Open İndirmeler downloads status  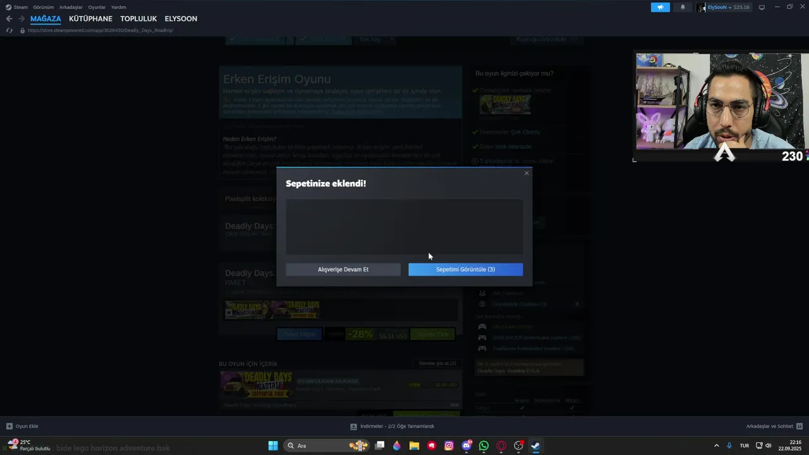pyautogui.click(x=392, y=426)
